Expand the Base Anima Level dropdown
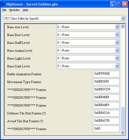 pyautogui.click(x=117, y=50)
